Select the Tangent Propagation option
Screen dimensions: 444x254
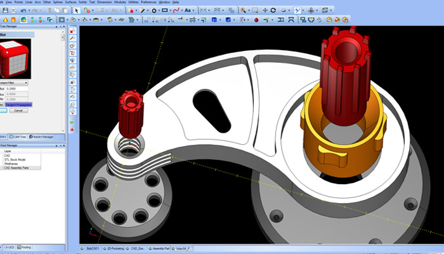point(18,104)
